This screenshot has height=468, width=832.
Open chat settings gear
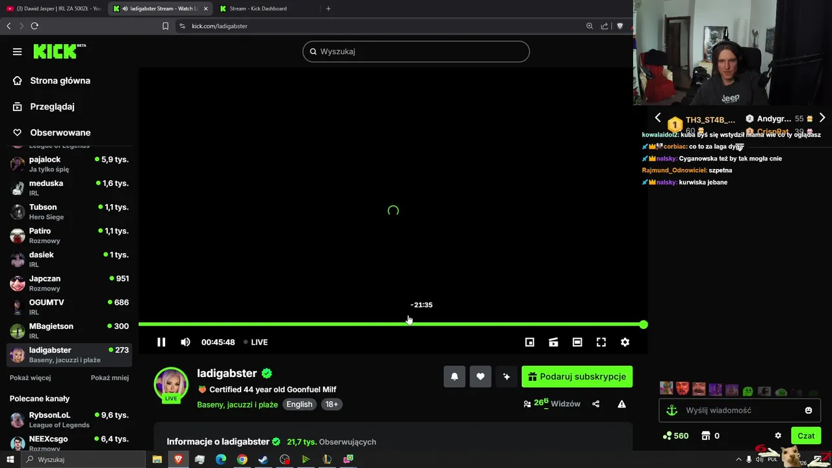point(778,435)
